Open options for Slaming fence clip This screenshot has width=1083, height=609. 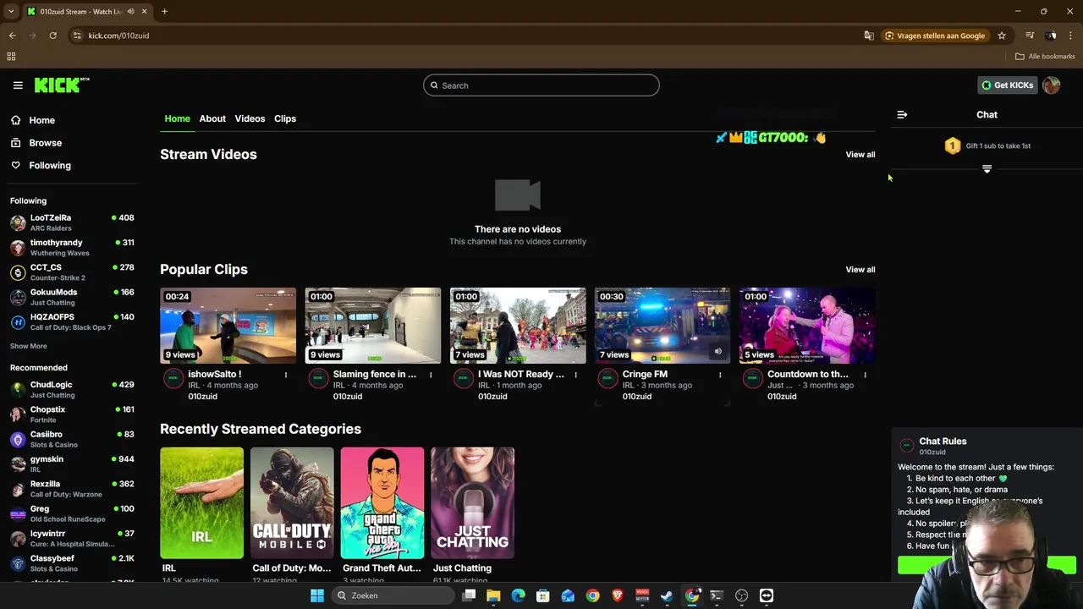click(x=431, y=375)
